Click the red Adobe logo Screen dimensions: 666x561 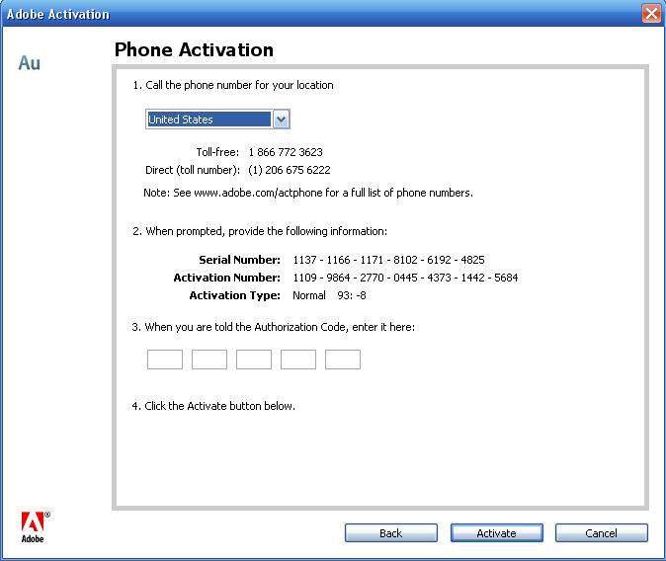pyautogui.click(x=34, y=527)
